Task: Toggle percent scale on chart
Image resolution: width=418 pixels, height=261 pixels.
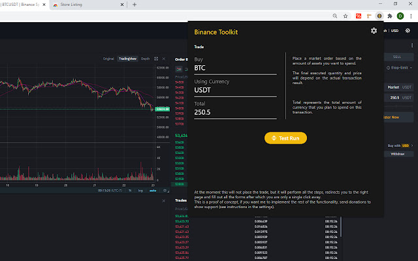Action: coord(130,191)
